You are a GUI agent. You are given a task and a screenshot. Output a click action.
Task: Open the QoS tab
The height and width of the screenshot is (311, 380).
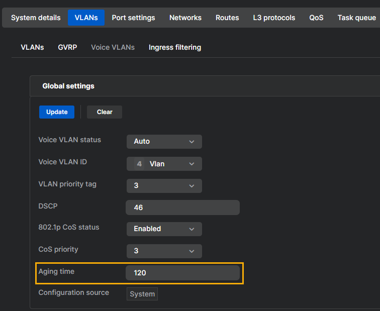[316, 18]
